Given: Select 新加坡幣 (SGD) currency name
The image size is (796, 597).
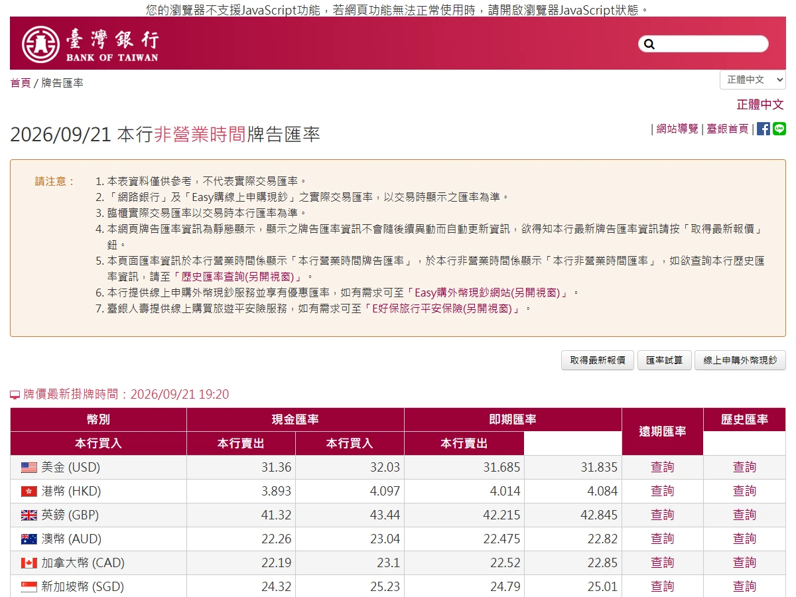Looking at the screenshot, I should tap(82, 586).
